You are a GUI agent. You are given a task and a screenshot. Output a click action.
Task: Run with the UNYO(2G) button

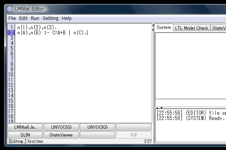pyautogui.click(x=61, y=127)
